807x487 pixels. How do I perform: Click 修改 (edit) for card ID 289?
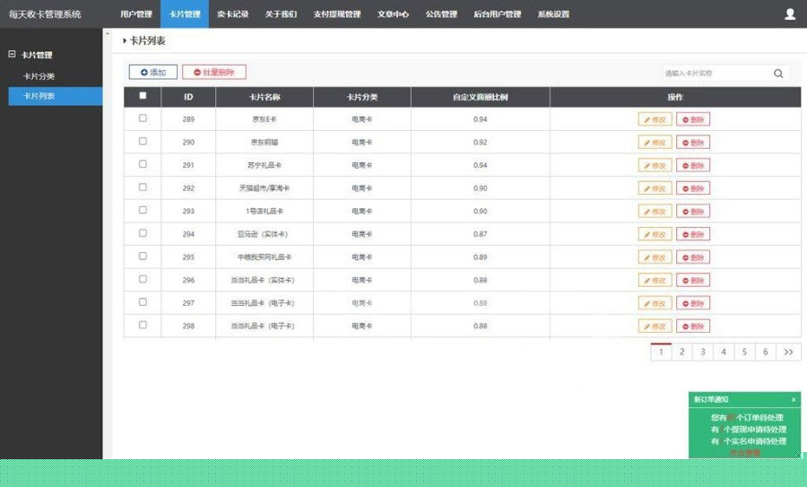(x=655, y=118)
